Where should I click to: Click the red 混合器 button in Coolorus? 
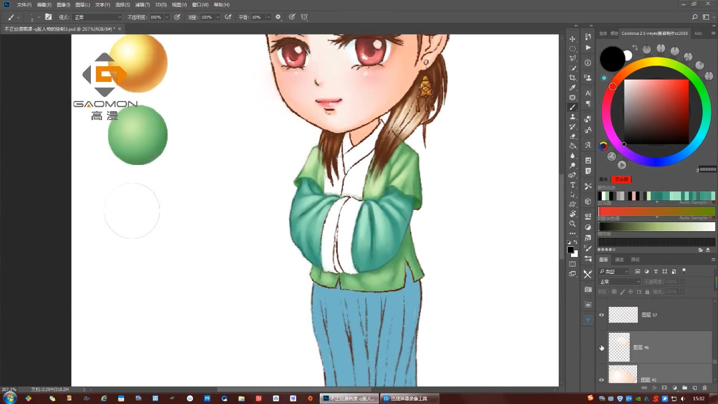[x=622, y=179]
